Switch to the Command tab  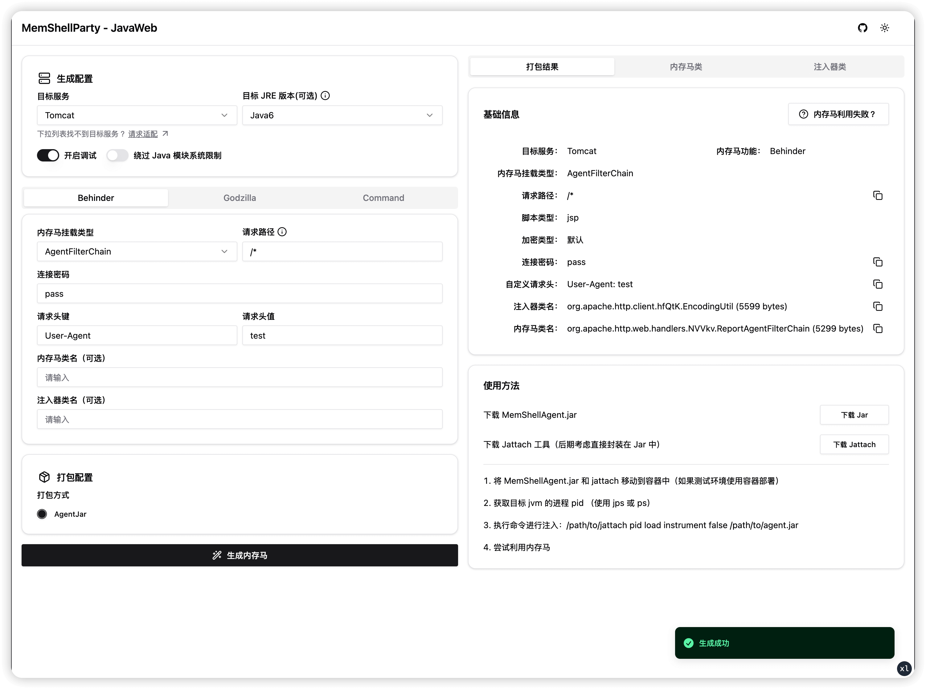pyautogui.click(x=383, y=198)
